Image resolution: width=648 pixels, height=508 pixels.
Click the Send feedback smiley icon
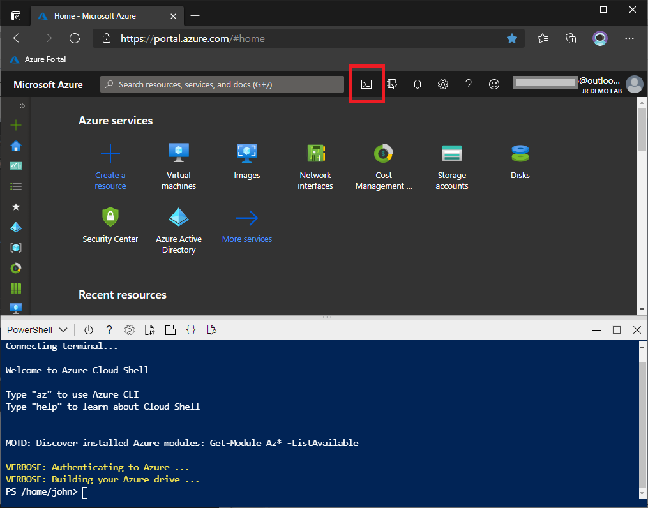(x=494, y=84)
